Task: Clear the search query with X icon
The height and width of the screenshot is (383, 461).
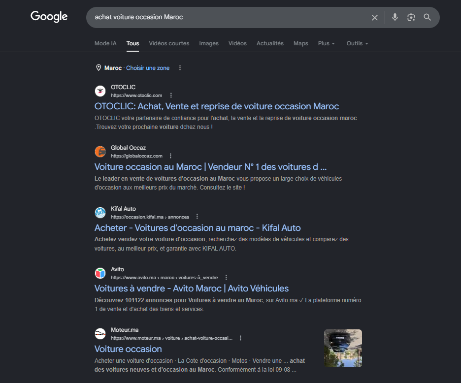Action: coord(375,17)
